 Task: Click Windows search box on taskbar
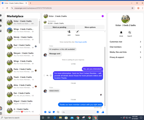(x=20, y=118)
